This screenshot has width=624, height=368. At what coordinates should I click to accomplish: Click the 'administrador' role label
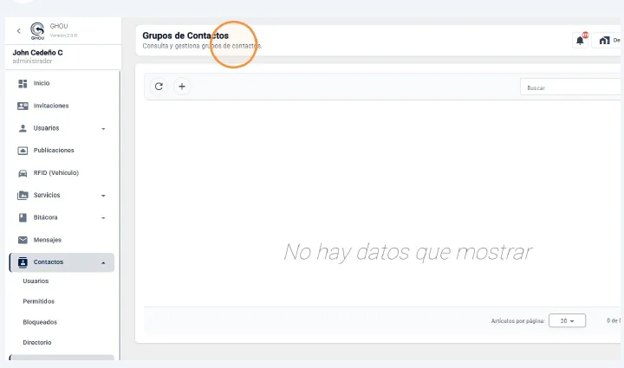(32, 61)
